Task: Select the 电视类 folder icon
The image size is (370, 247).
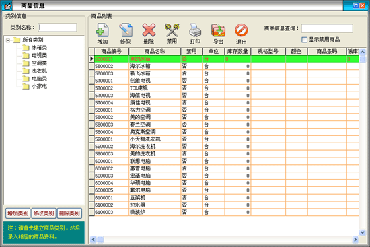Action: pyautogui.click(x=26, y=55)
